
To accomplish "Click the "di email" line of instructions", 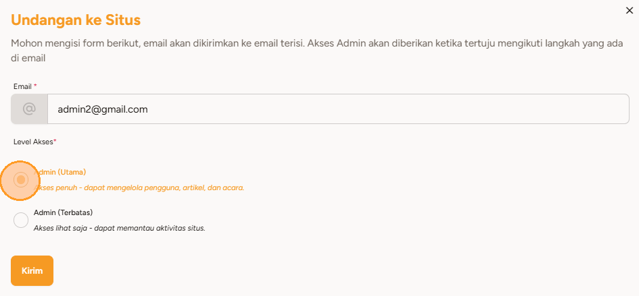I will point(28,58).
